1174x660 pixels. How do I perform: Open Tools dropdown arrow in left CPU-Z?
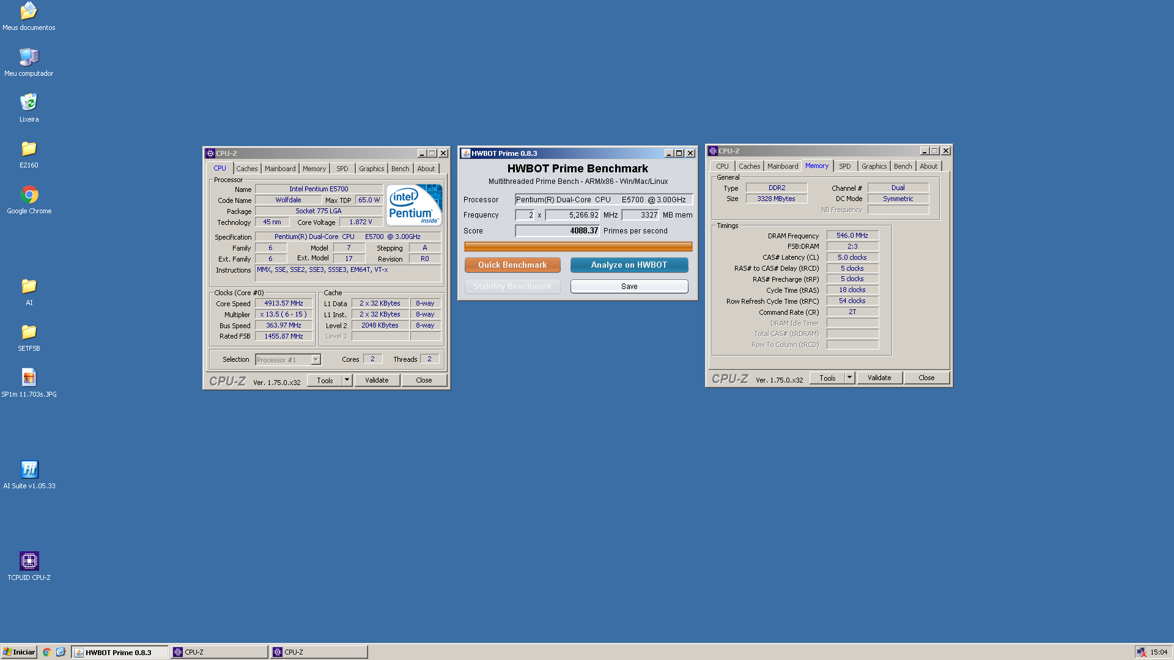click(347, 380)
